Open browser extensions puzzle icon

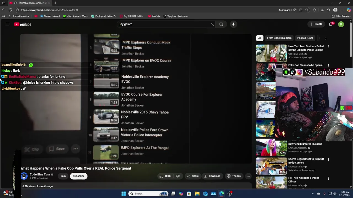(315, 10)
